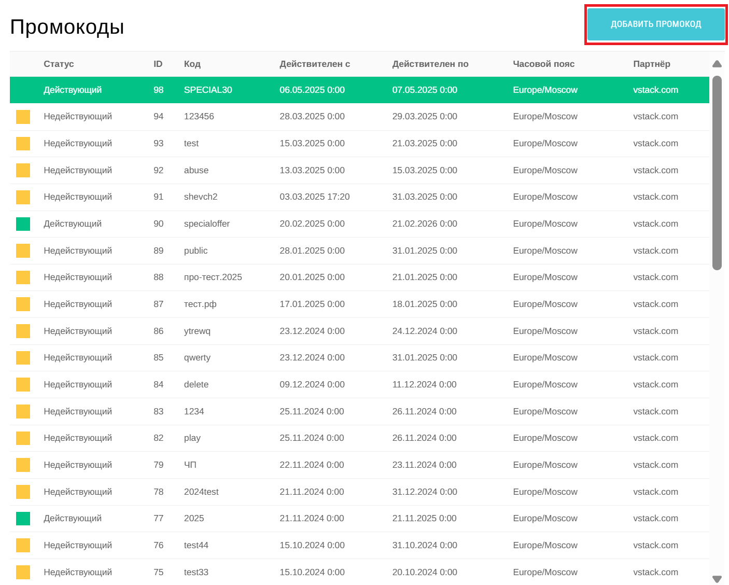This screenshot has height=585, width=729.
Task: Sort by the Действителен по column header
Action: (x=430, y=64)
